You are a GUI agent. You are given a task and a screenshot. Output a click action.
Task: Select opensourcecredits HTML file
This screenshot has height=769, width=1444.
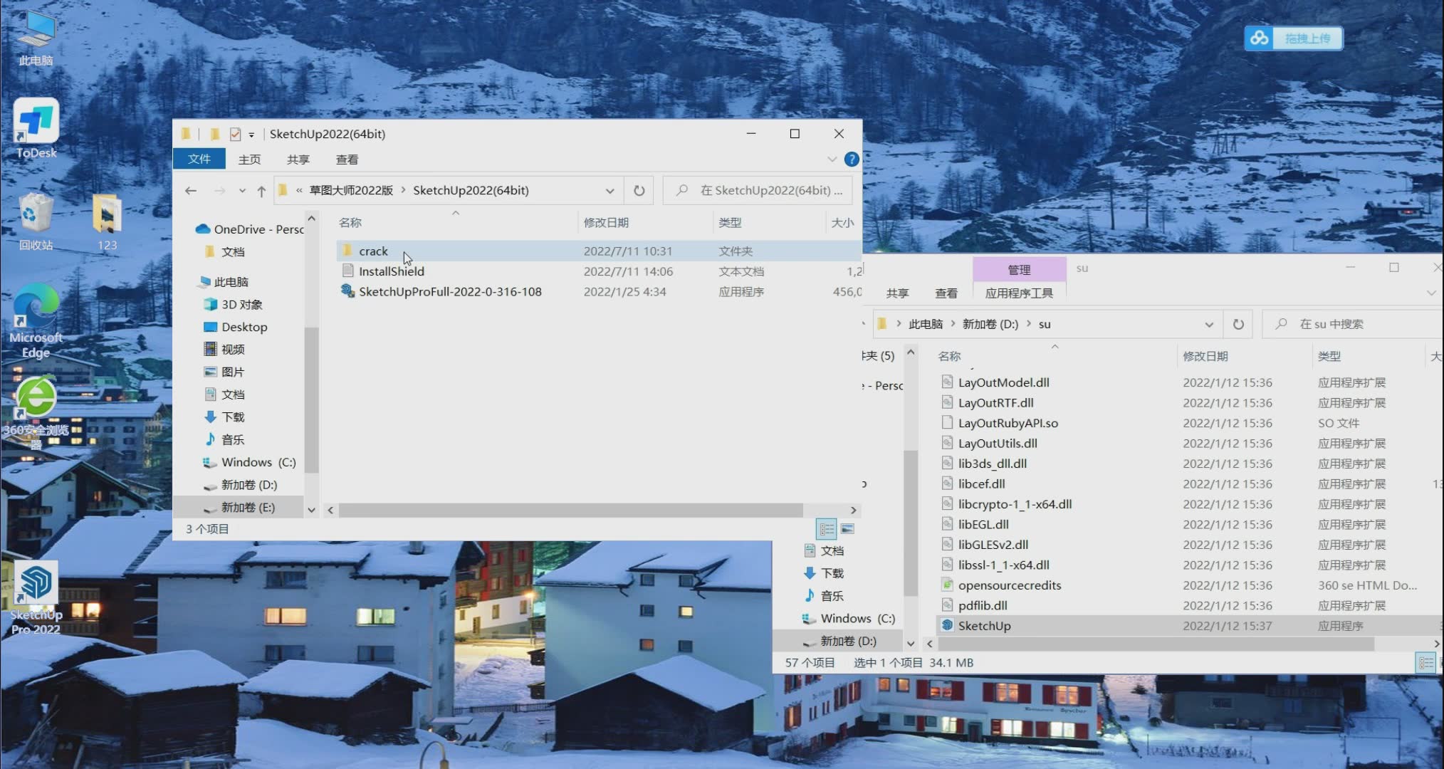pyautogui.click(x=1009, y=585)
